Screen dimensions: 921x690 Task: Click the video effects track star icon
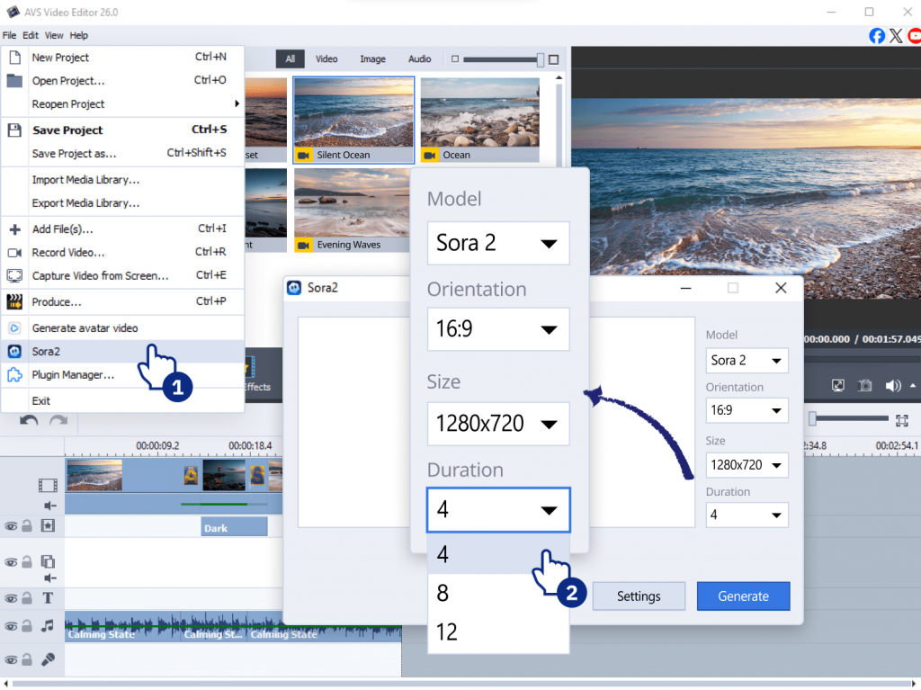48,525
